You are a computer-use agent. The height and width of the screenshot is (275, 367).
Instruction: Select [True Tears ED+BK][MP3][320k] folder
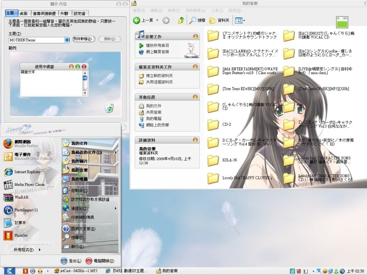[240, 89]
